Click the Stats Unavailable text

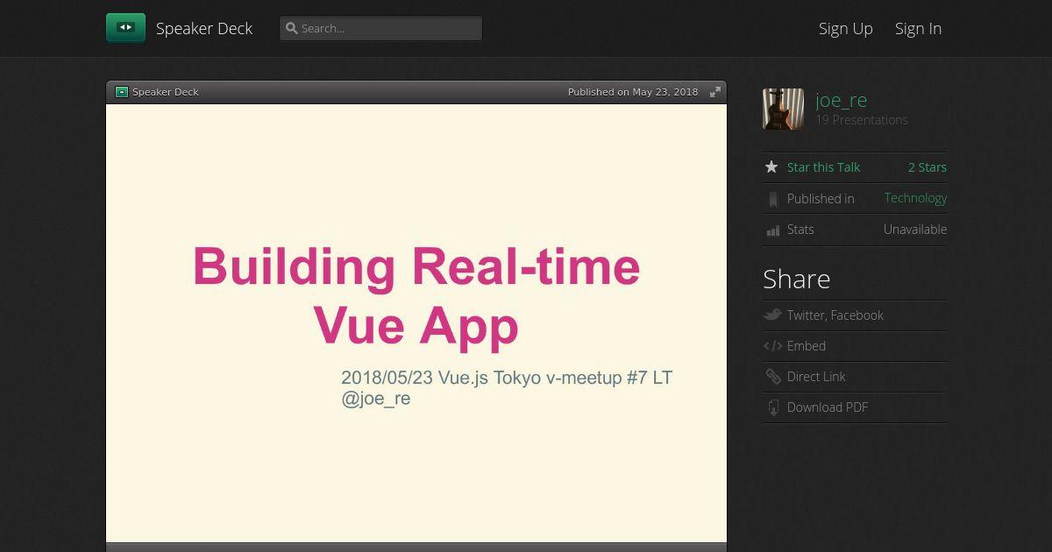click(915, 230)
